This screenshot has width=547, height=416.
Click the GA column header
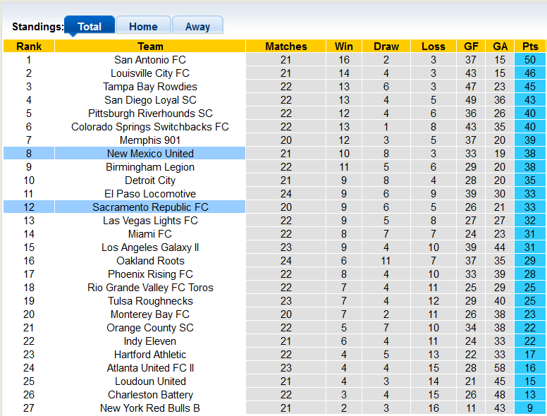[500, 47]
